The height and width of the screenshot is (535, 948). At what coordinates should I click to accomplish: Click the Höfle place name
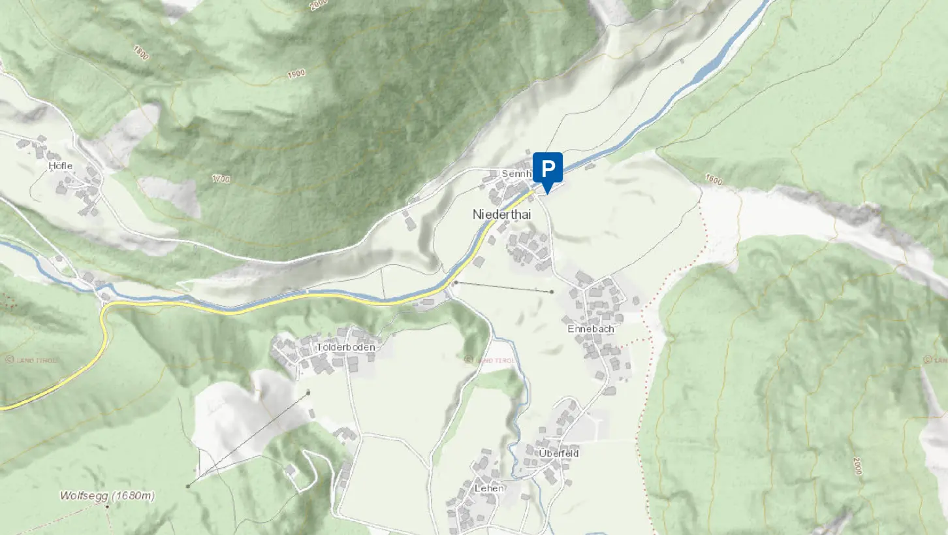coord(61,166)
